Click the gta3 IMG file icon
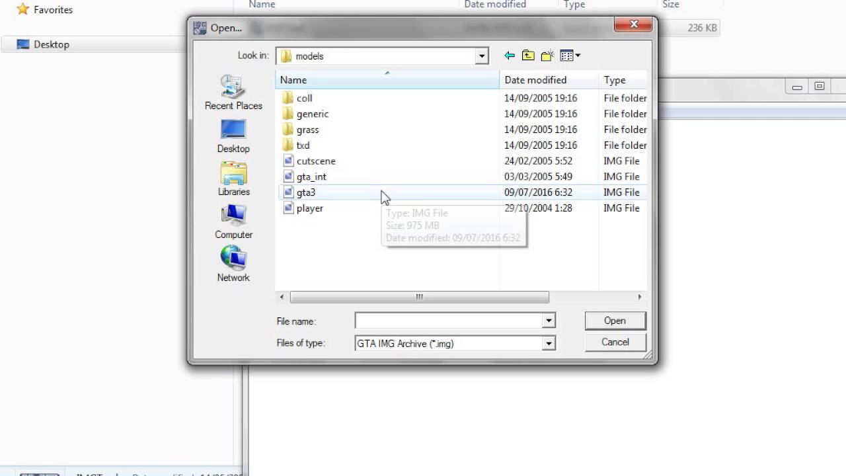This screenshot has width=846, height=476. [x=288, y=192]
